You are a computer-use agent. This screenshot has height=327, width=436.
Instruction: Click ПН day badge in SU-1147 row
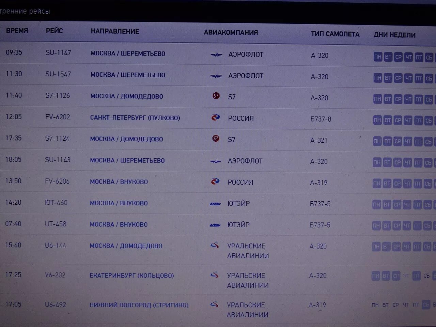[x=378, y=57]
